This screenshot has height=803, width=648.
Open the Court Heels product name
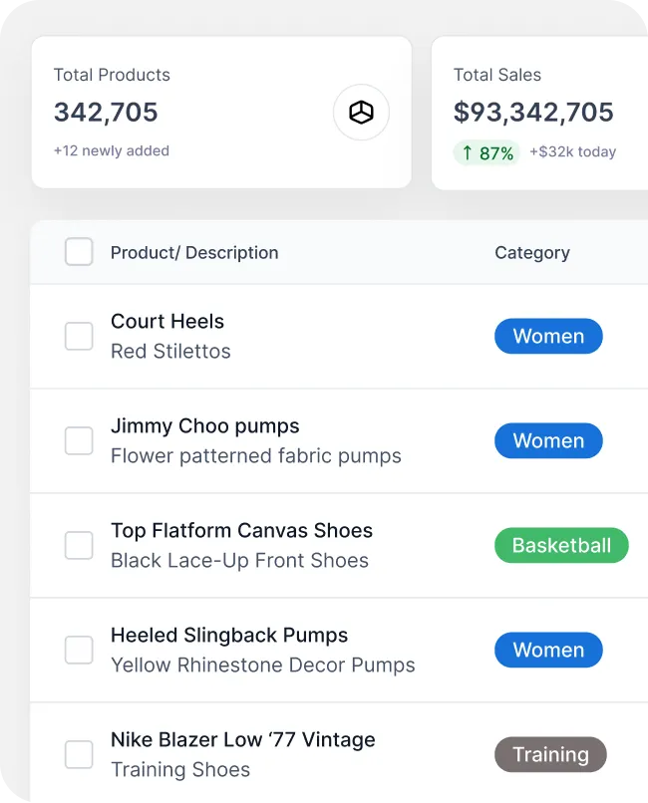coord(167,322)
